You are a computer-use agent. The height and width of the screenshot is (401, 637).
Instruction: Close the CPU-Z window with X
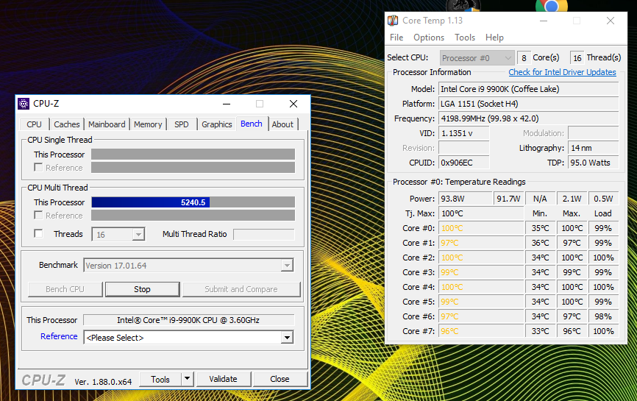(293, 104)
